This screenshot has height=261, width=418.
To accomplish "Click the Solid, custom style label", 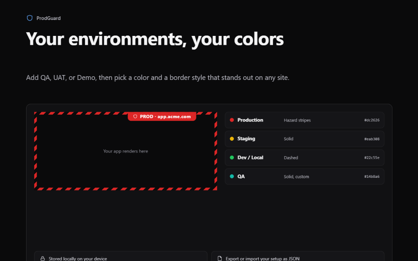I will (296, 177).
